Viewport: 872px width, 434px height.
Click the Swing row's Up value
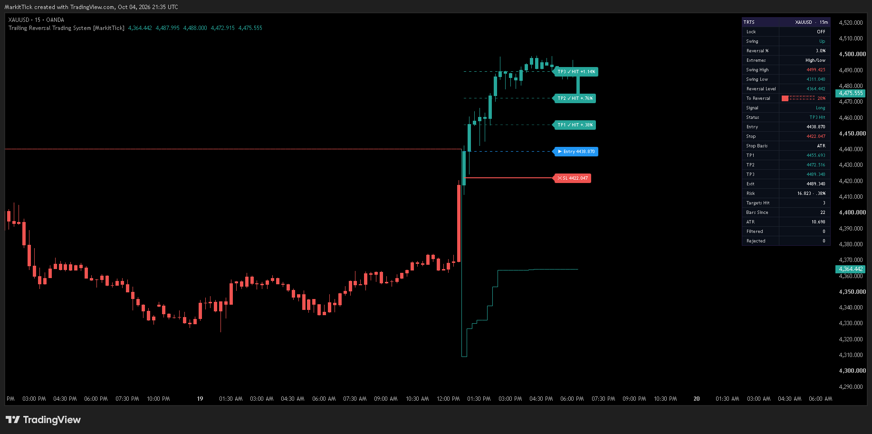[822, 41]
